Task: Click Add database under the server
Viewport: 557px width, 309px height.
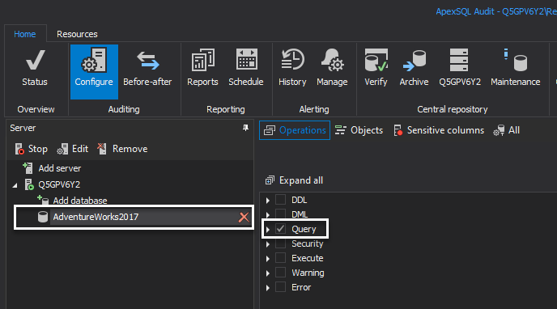Action: 72,201
